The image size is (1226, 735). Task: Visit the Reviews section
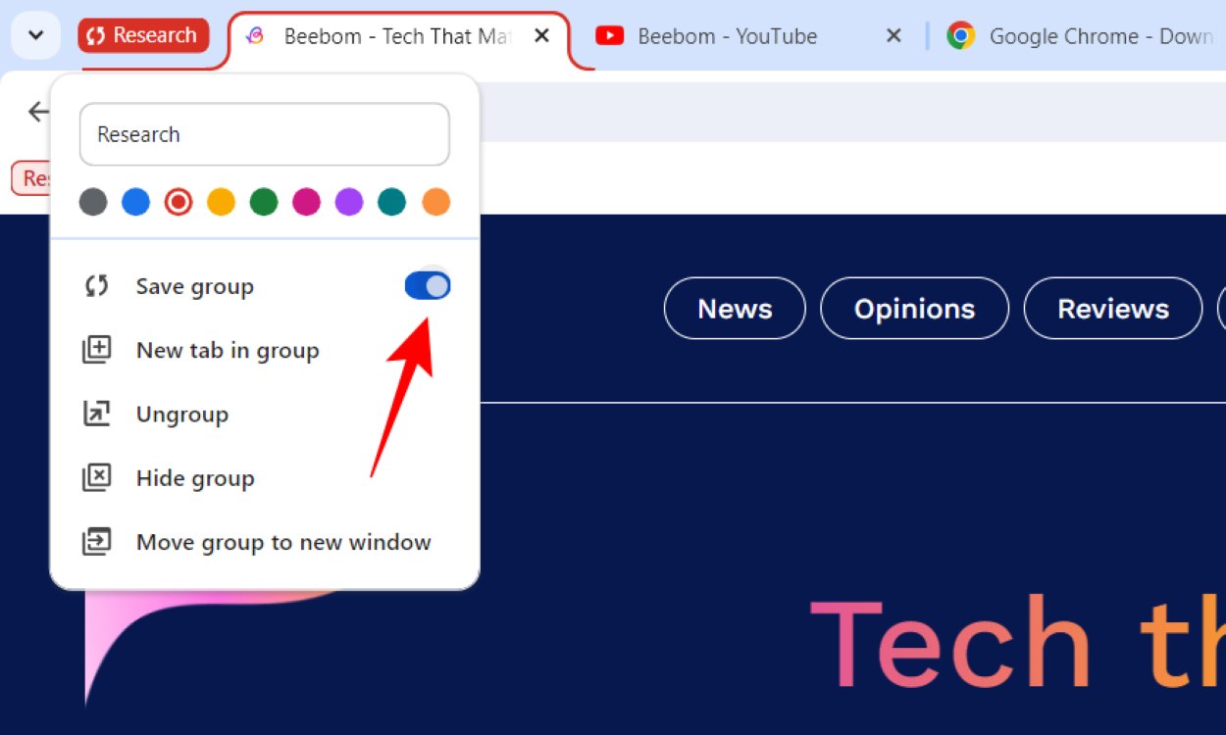[1112, 308]
